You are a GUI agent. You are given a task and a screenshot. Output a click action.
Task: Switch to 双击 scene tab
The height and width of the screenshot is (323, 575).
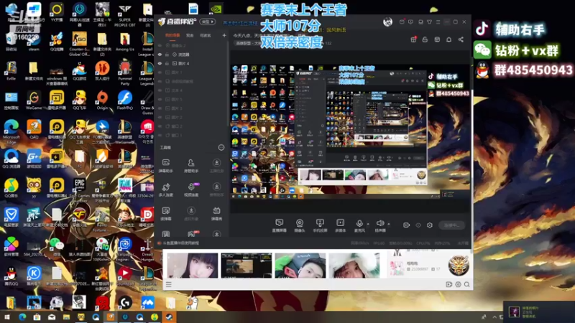[x=190, y=35]
